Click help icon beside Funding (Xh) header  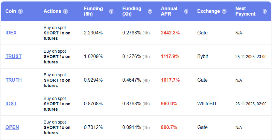(x=150, y=11)
